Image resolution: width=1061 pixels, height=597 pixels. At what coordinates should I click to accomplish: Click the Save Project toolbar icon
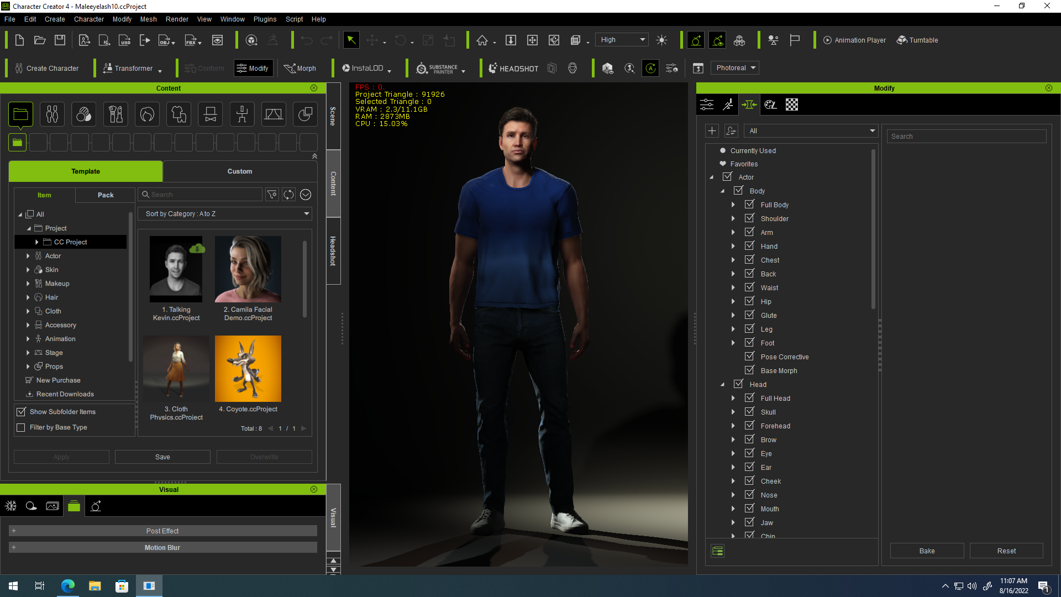click(60, 40)
